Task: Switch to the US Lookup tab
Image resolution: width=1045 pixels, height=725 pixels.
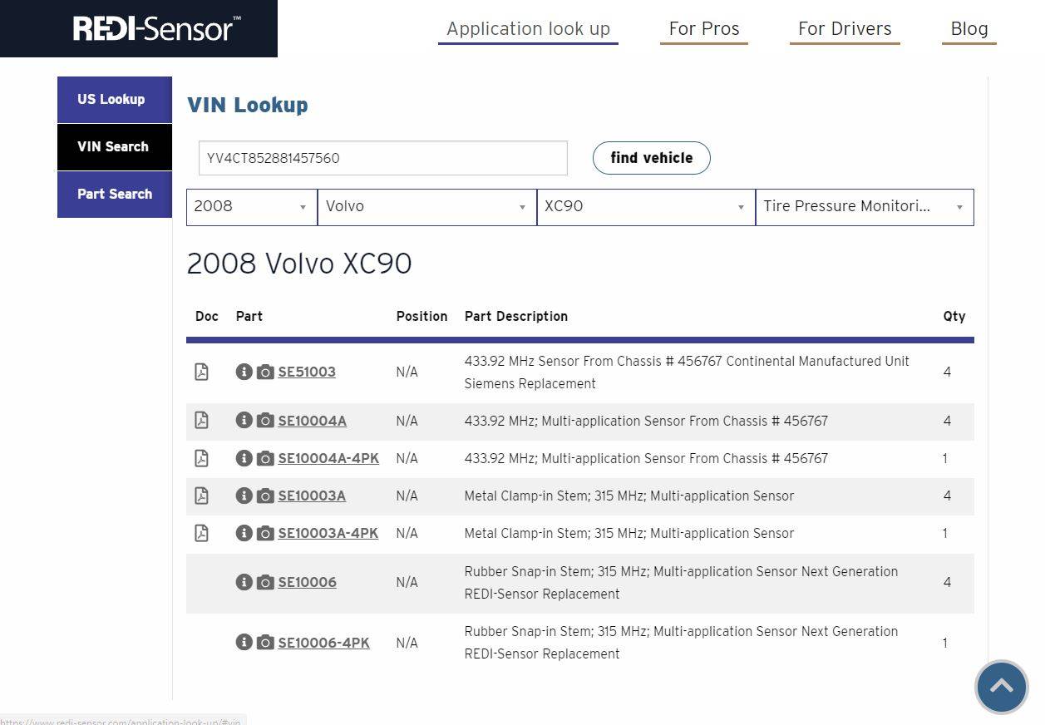Action: coord(114,100)
